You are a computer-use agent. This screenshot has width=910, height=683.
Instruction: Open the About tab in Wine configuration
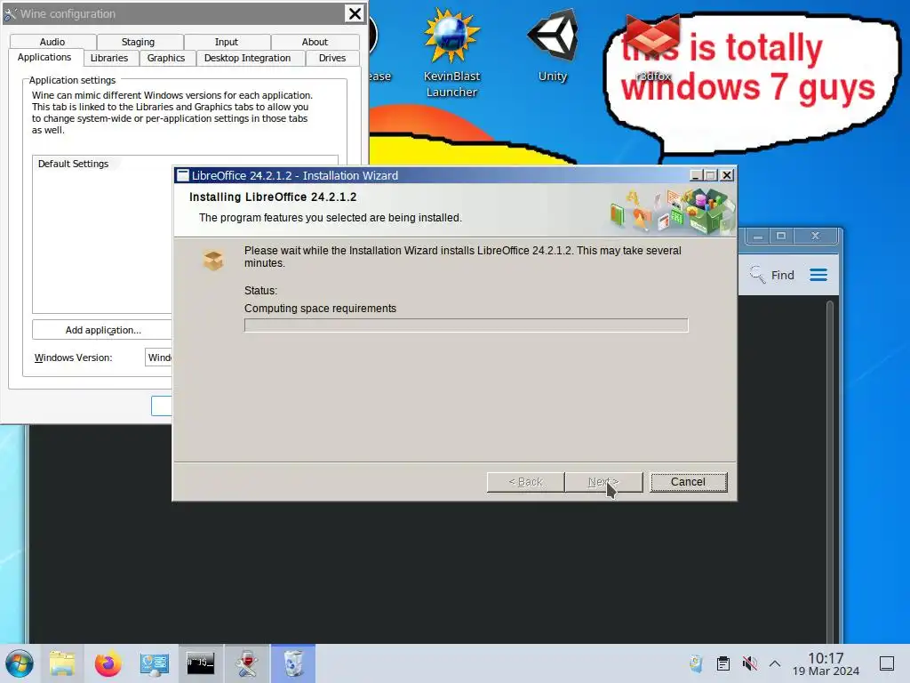point(315,42)
